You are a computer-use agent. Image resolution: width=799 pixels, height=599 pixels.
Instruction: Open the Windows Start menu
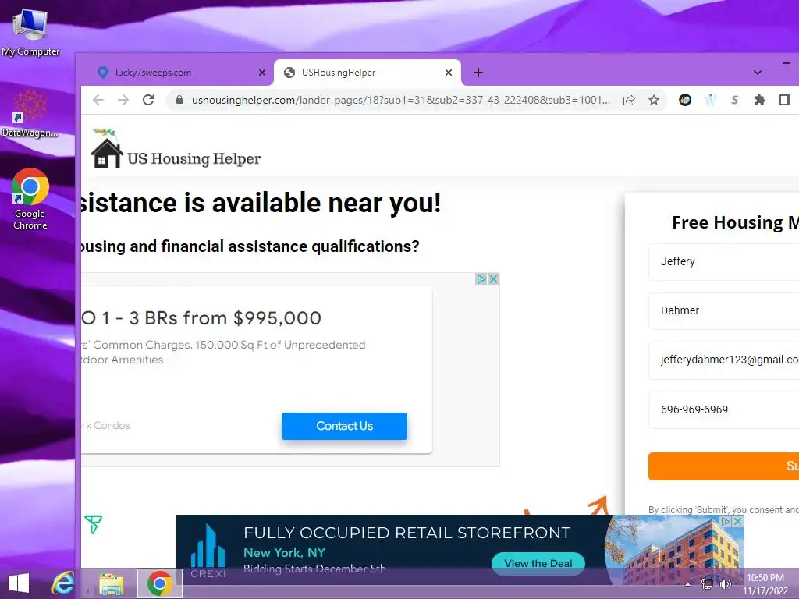click(19, 583)
